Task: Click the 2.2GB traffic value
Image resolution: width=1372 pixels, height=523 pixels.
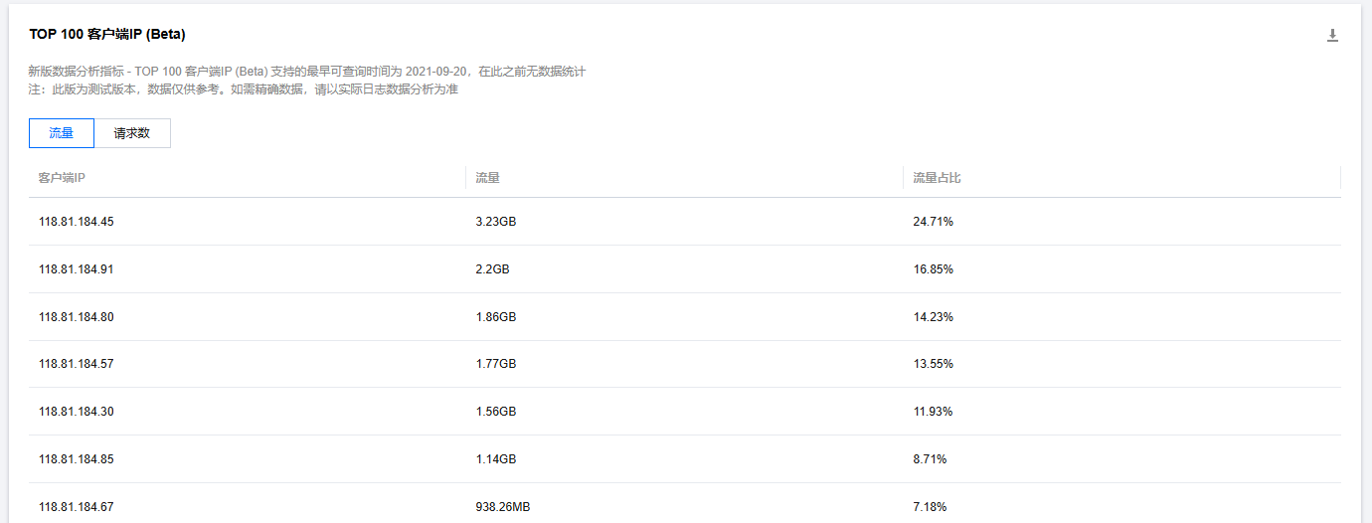Action: [x=492, y=269]
